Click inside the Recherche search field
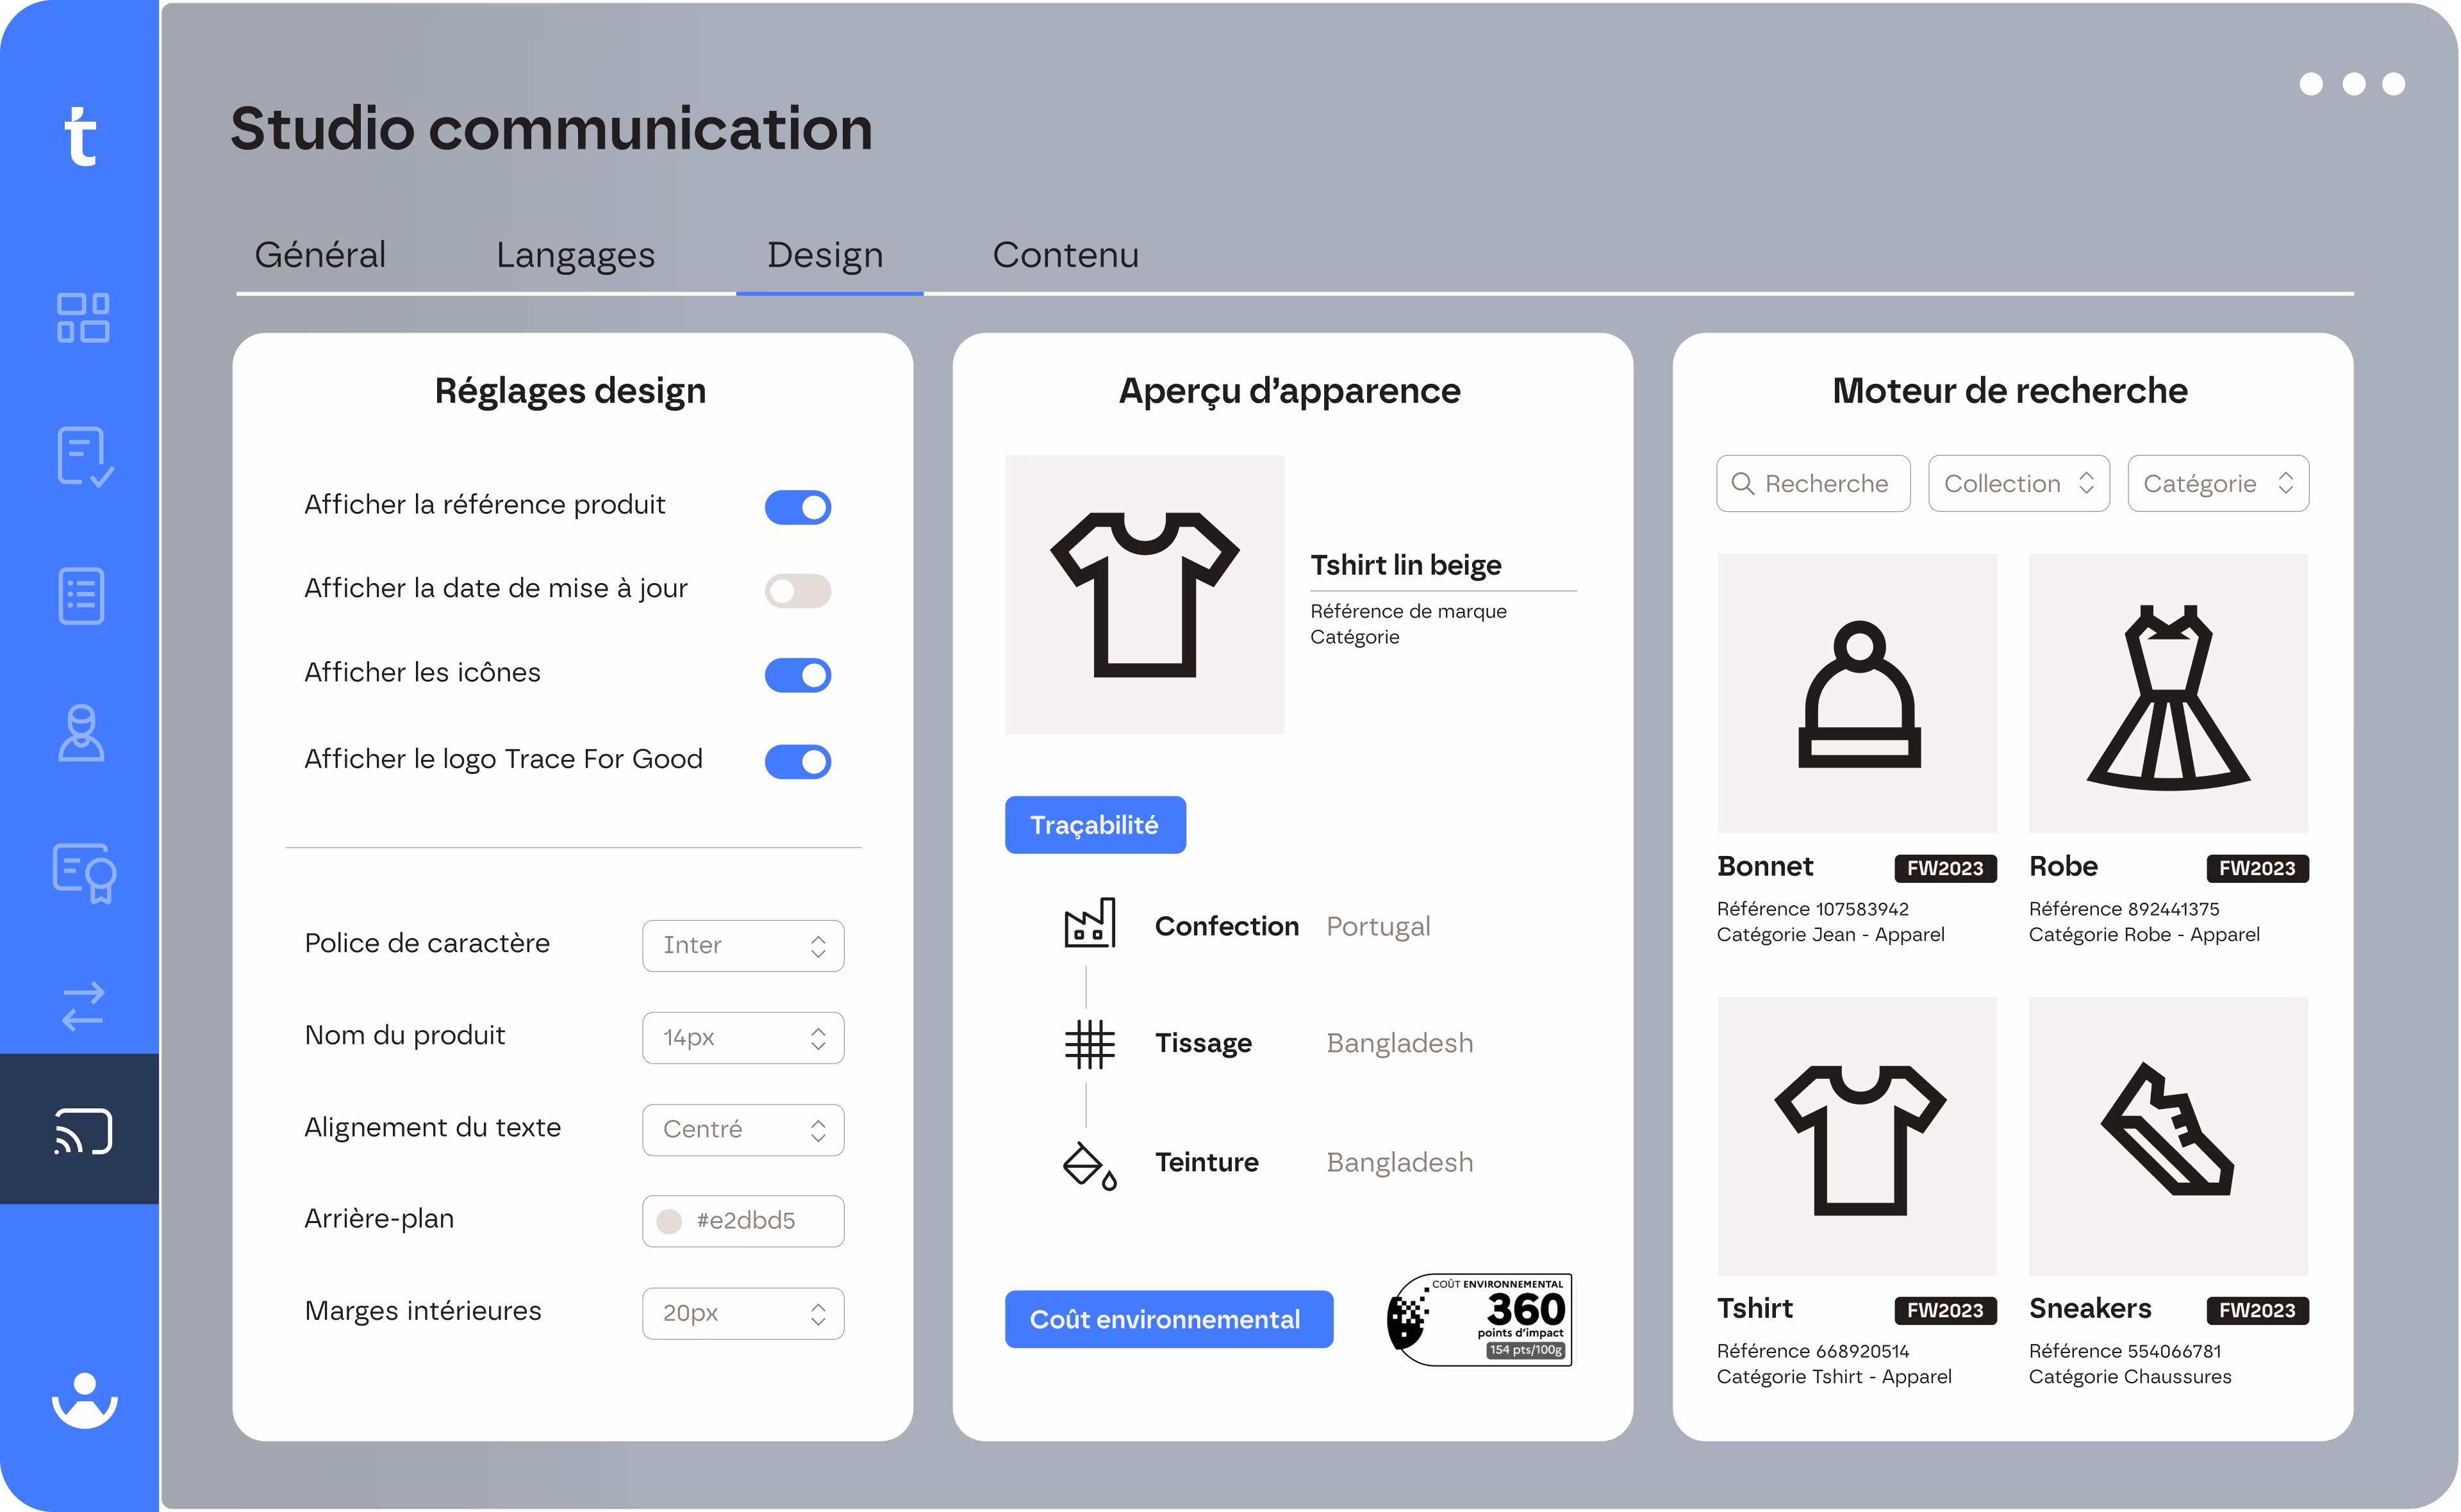2461x1512 pixels. (x=1813, y=483)
